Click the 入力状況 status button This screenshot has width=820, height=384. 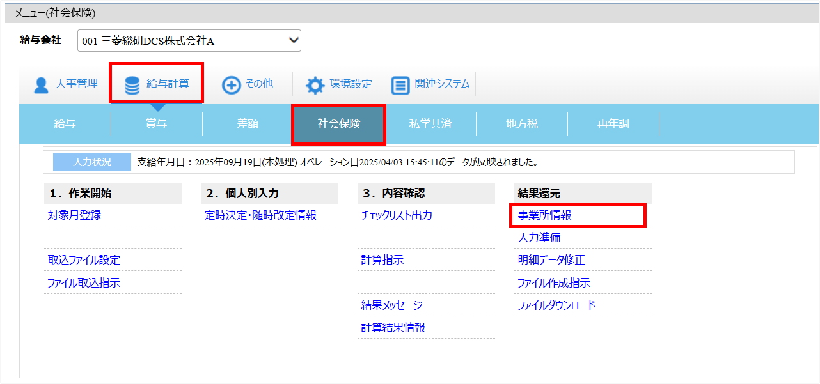point(92,162)
